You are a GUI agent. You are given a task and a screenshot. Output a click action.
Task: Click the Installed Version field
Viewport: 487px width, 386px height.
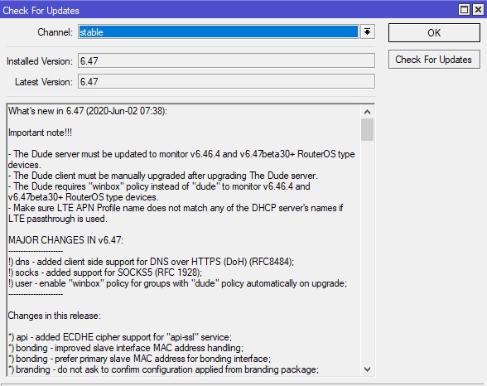[226, 60]
